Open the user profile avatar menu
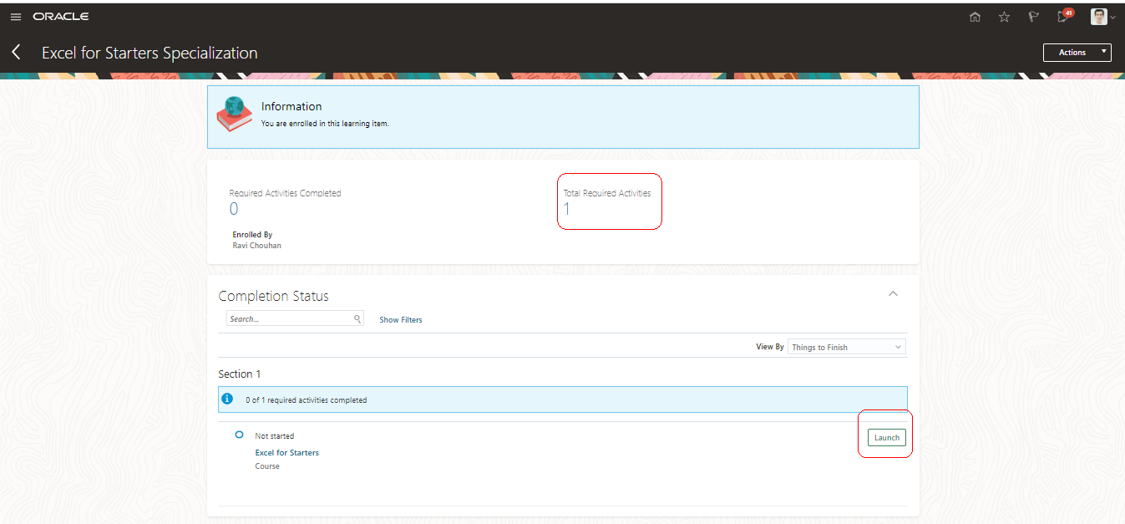Image resolution: width=1125 pixels, height=524 pixels. 1103,17
